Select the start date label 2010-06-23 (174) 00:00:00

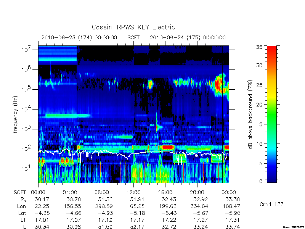79,37
